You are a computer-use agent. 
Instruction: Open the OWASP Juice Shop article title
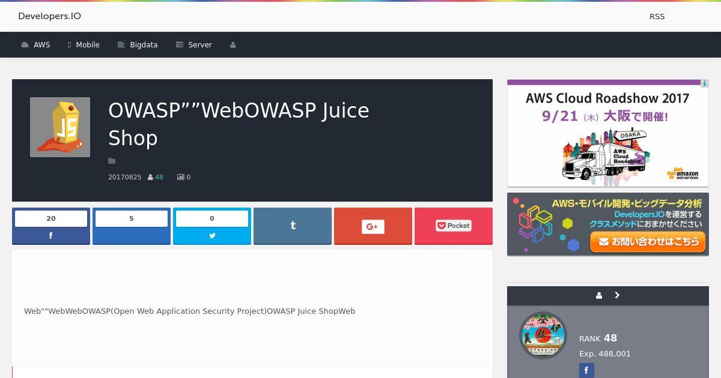(239, 124)
